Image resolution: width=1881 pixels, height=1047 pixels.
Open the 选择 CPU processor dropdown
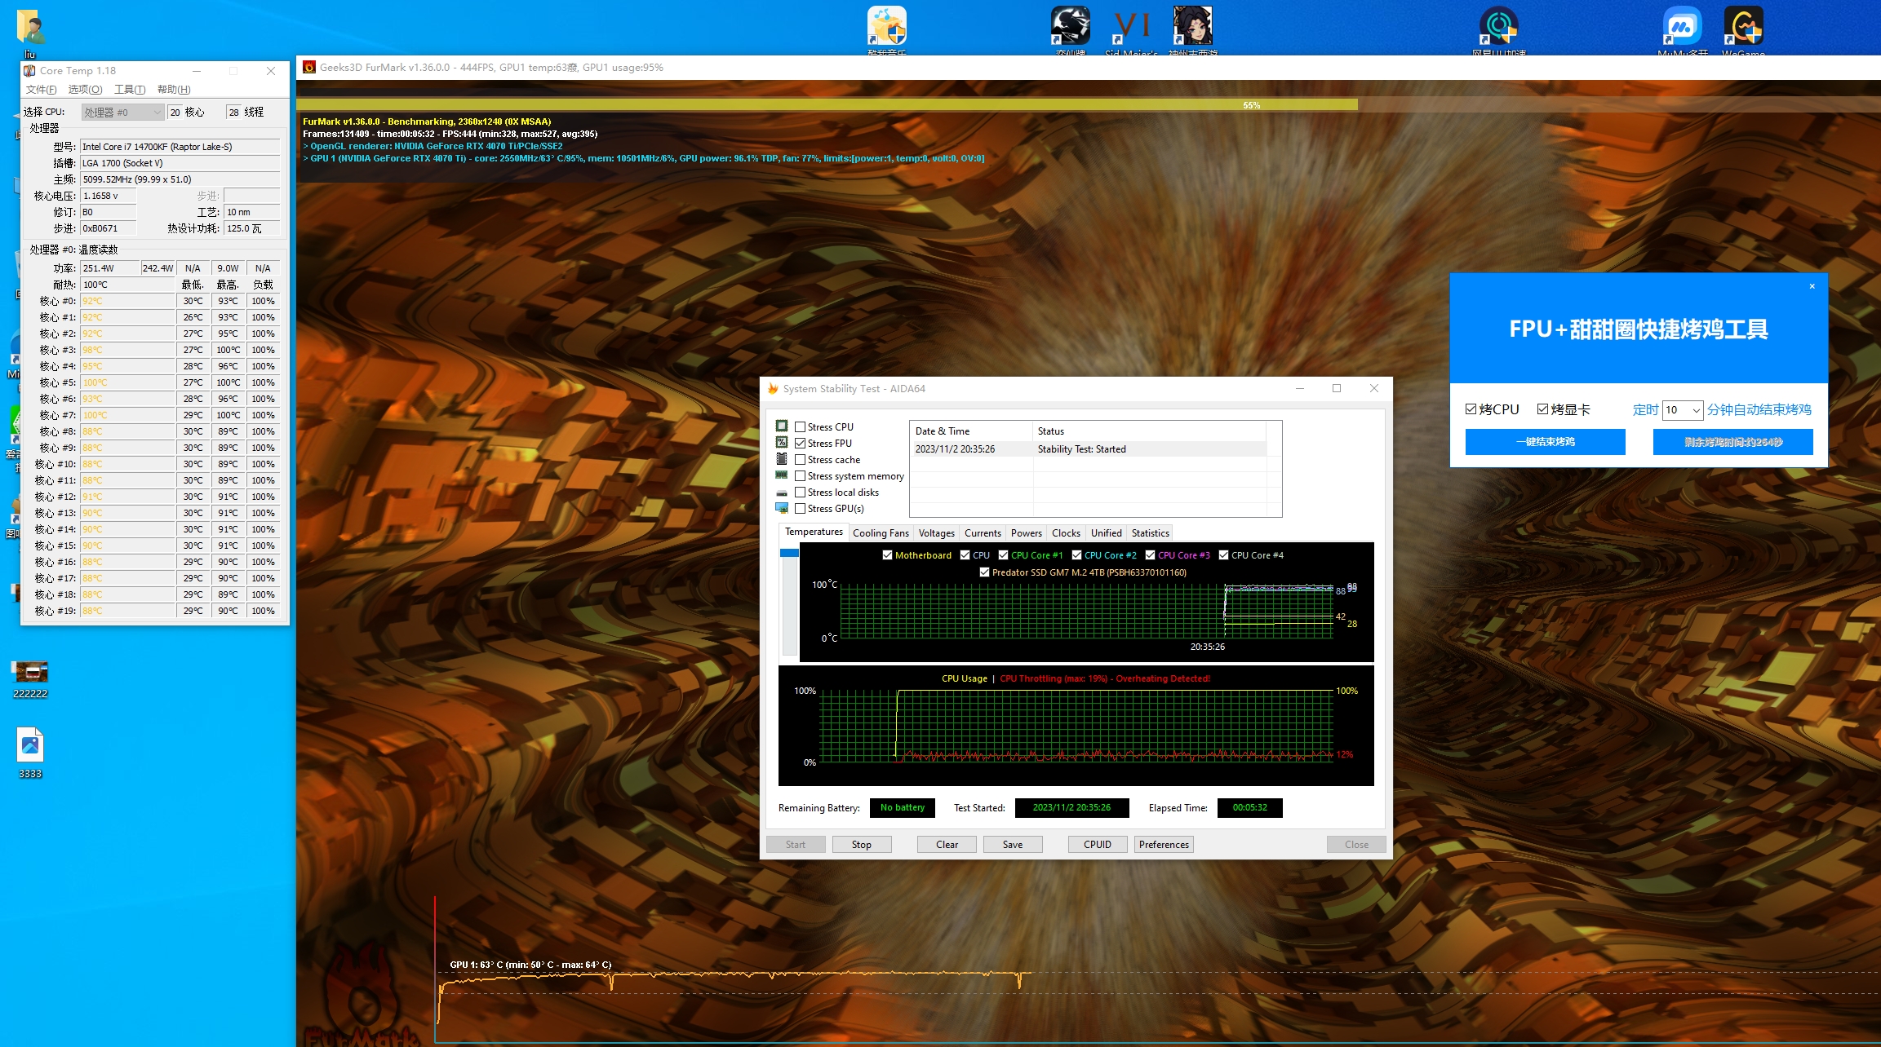point(122,112)
